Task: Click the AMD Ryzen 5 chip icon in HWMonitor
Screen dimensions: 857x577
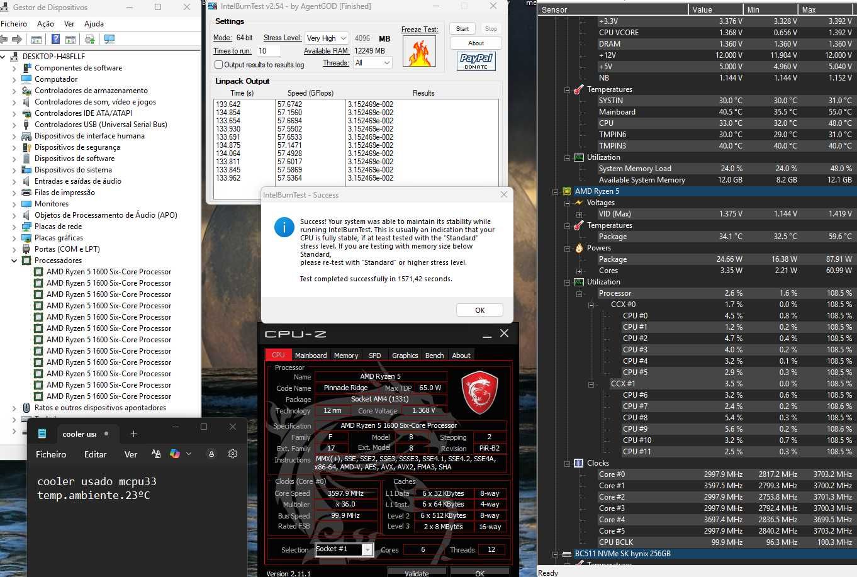Action: [567, 191]
